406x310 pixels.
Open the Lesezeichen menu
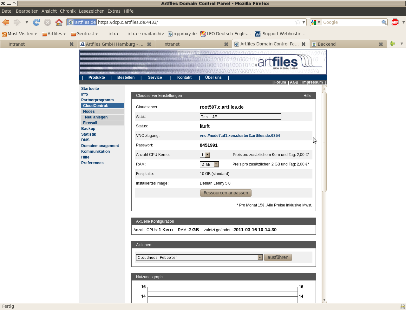92,11
